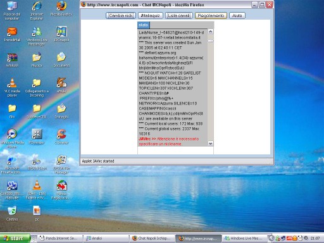Viewport: 324px width, 243px height.
Task: Select the WinRAR desktop icon
Action: (x=12, y=60)
